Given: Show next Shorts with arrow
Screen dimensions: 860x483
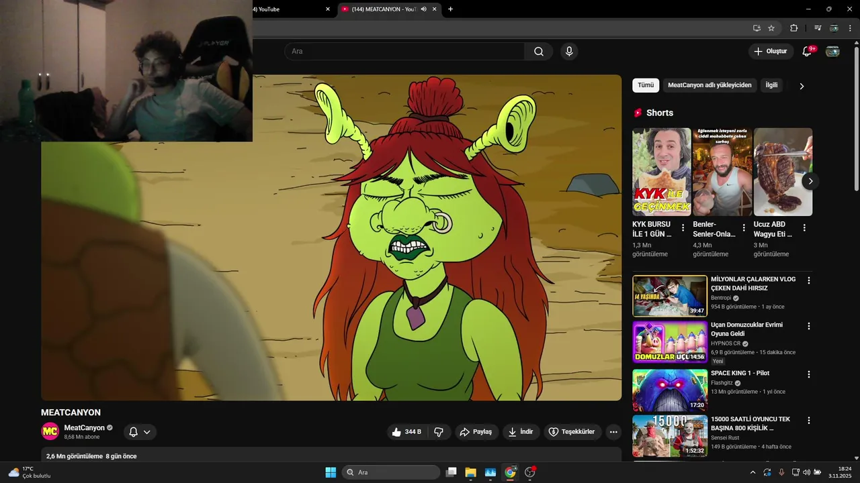Looking at the screenshot, I should point(810,181).
